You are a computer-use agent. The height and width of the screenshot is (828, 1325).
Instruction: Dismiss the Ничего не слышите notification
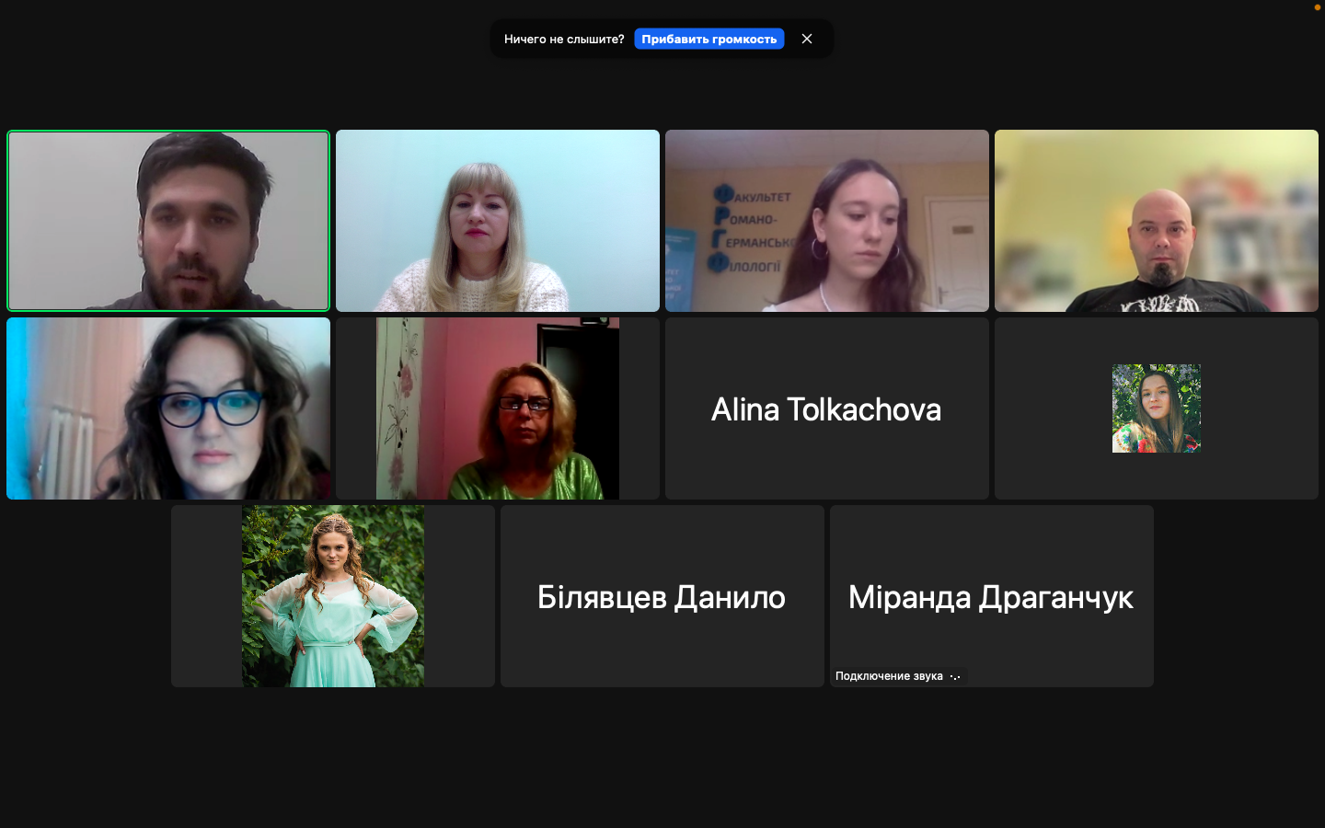click(807, 39)
